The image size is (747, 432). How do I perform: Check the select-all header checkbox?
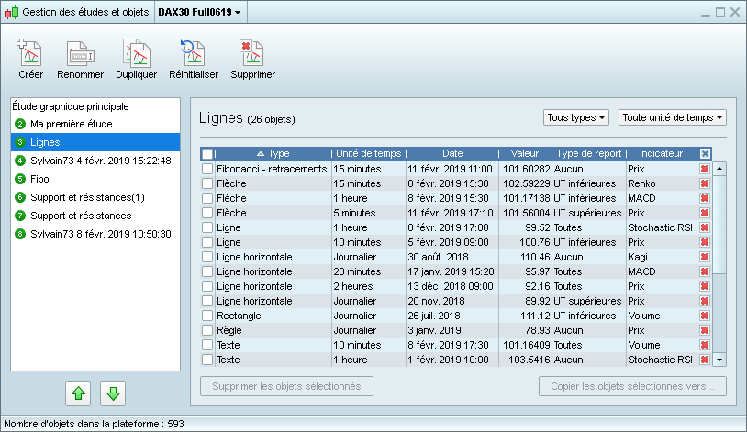[x=207, y=154]
